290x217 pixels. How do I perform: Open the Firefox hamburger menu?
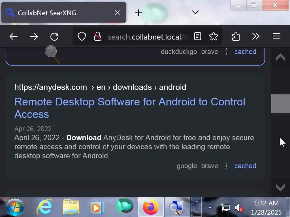tap(276, 36)
